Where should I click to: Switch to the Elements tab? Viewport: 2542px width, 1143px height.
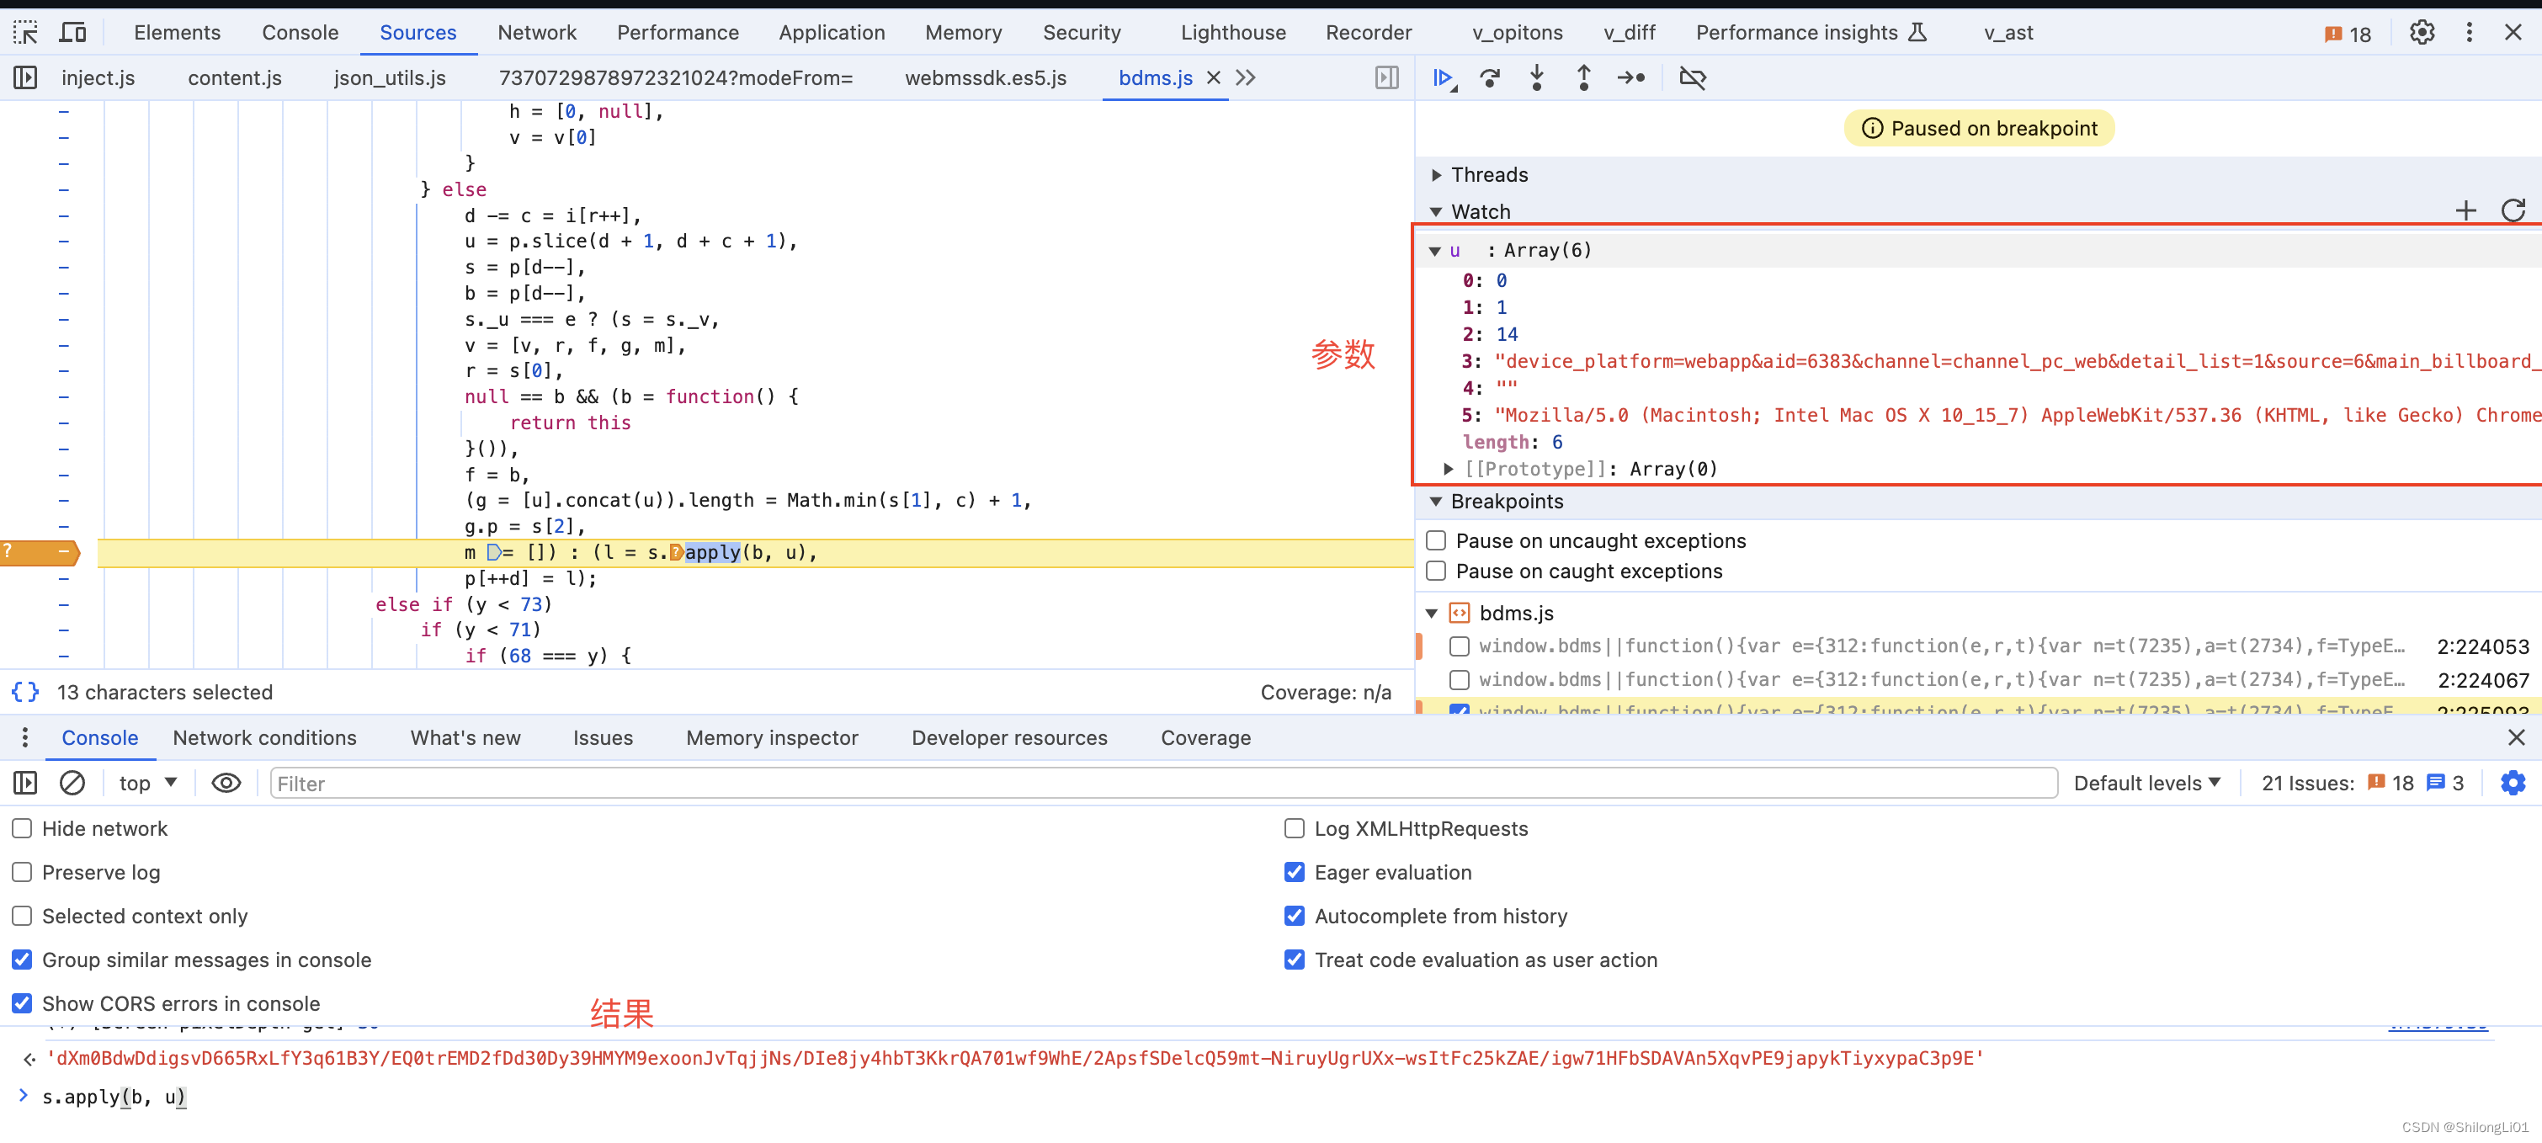pyautogui.click(x=178, y=33)
